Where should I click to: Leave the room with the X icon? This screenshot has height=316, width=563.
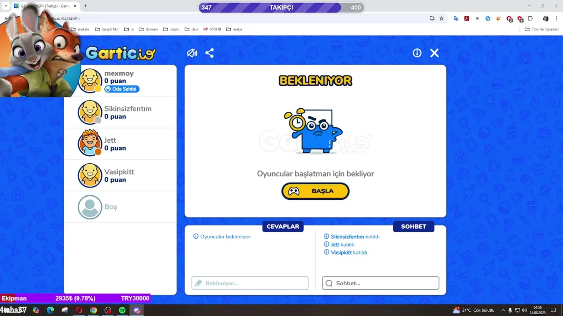pyautogui.click(x=435, y=53)
